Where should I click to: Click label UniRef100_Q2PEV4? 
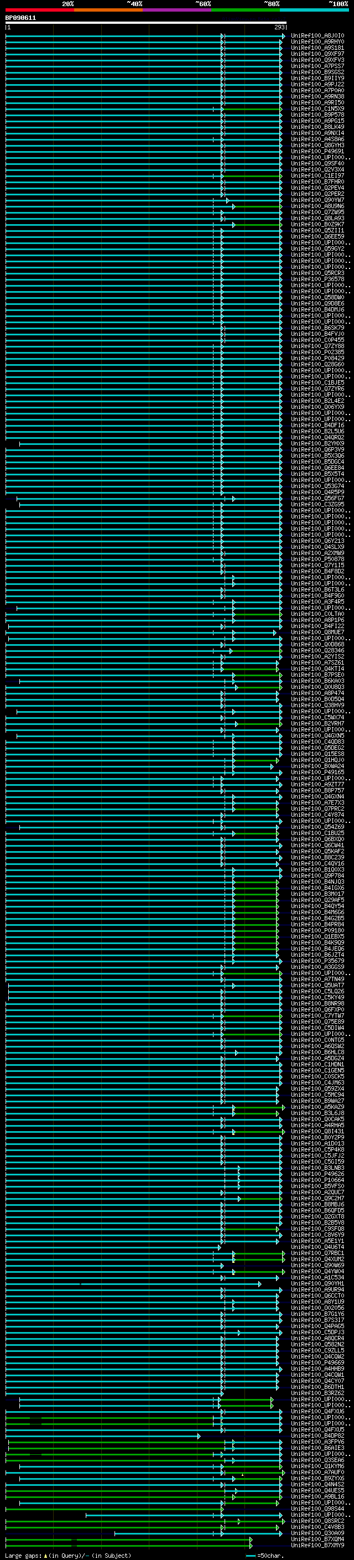point(317,188)
